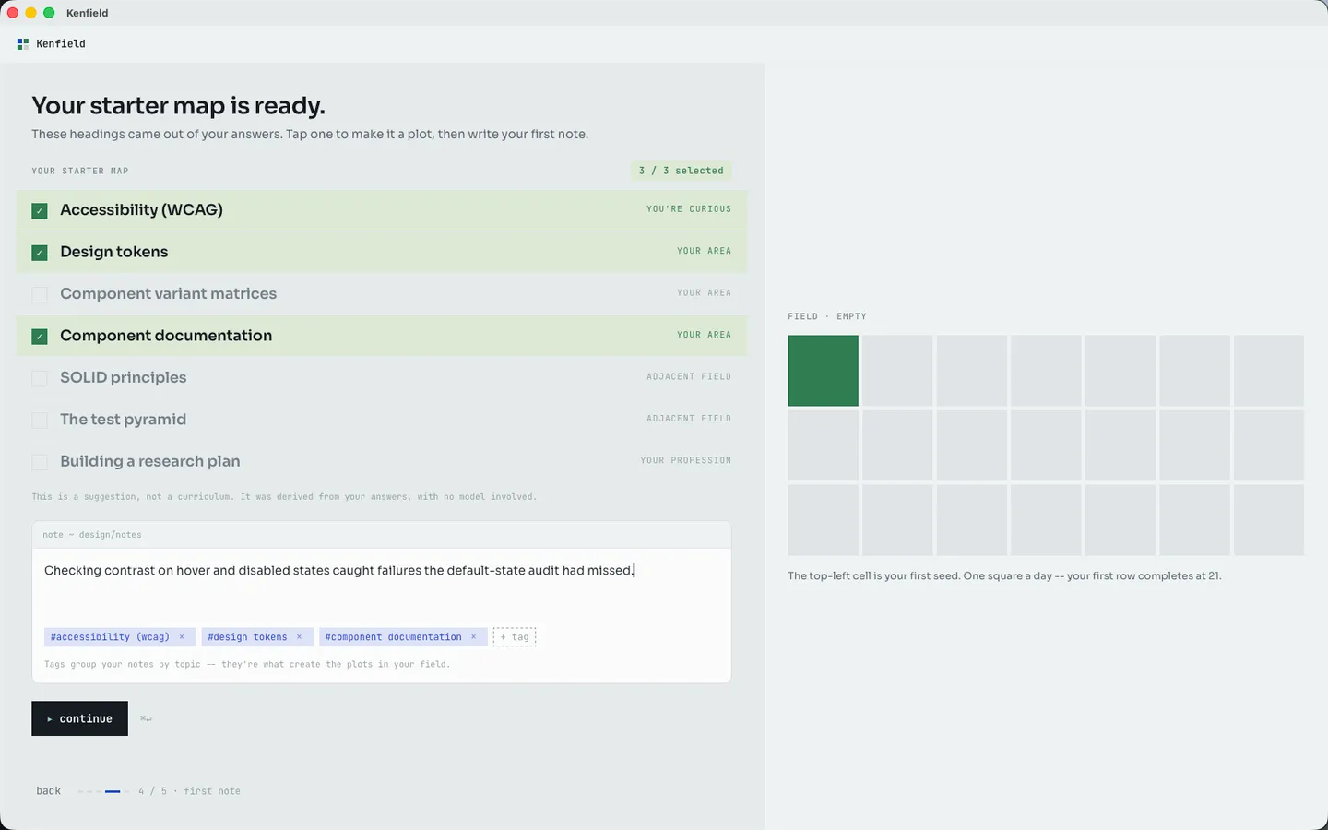Go back to the previous step
Viewport: 1328px width, 830px height.
[x=49, y=791]
